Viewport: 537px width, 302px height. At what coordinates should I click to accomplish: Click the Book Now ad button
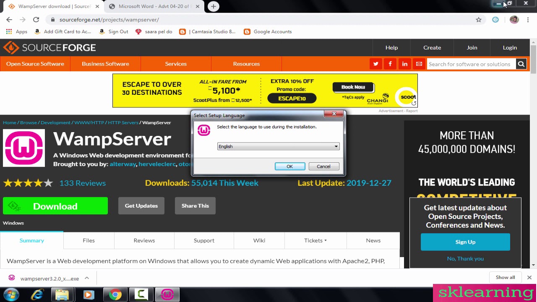pyautogui.click(x=353, y=87)
